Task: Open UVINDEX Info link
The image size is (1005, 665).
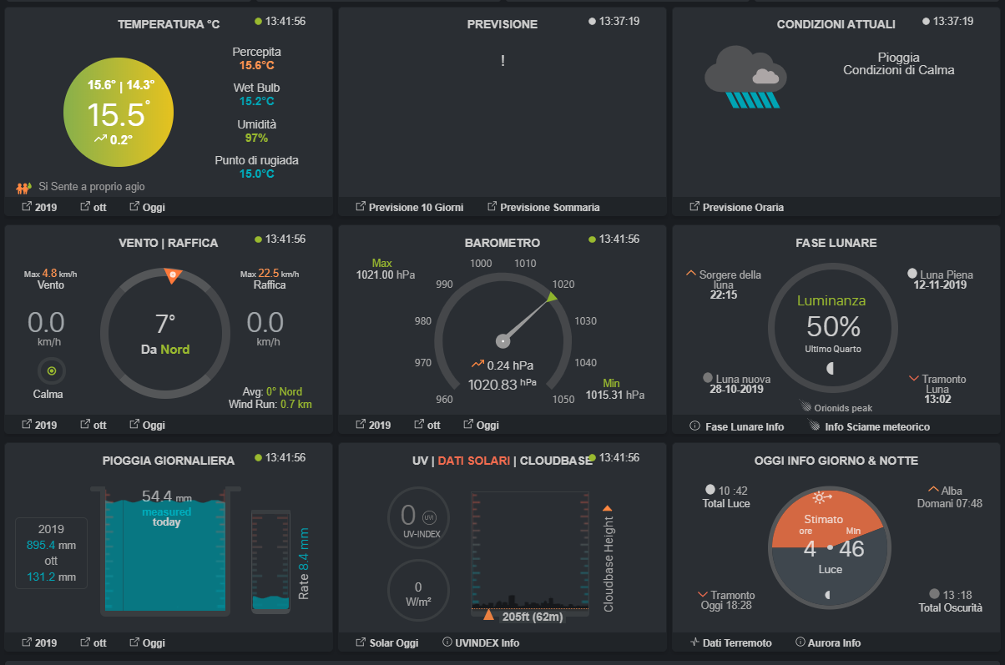Action: pyautogui.click(x=481, y=642)
